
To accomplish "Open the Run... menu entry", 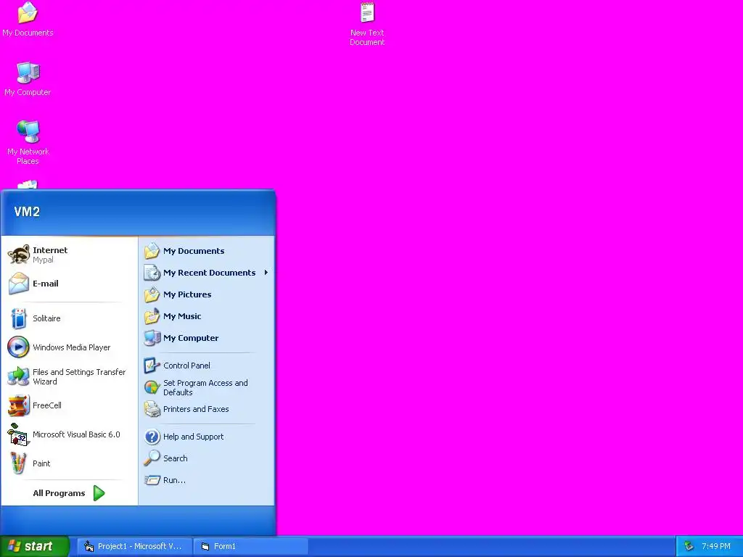I will coord(174,480).
